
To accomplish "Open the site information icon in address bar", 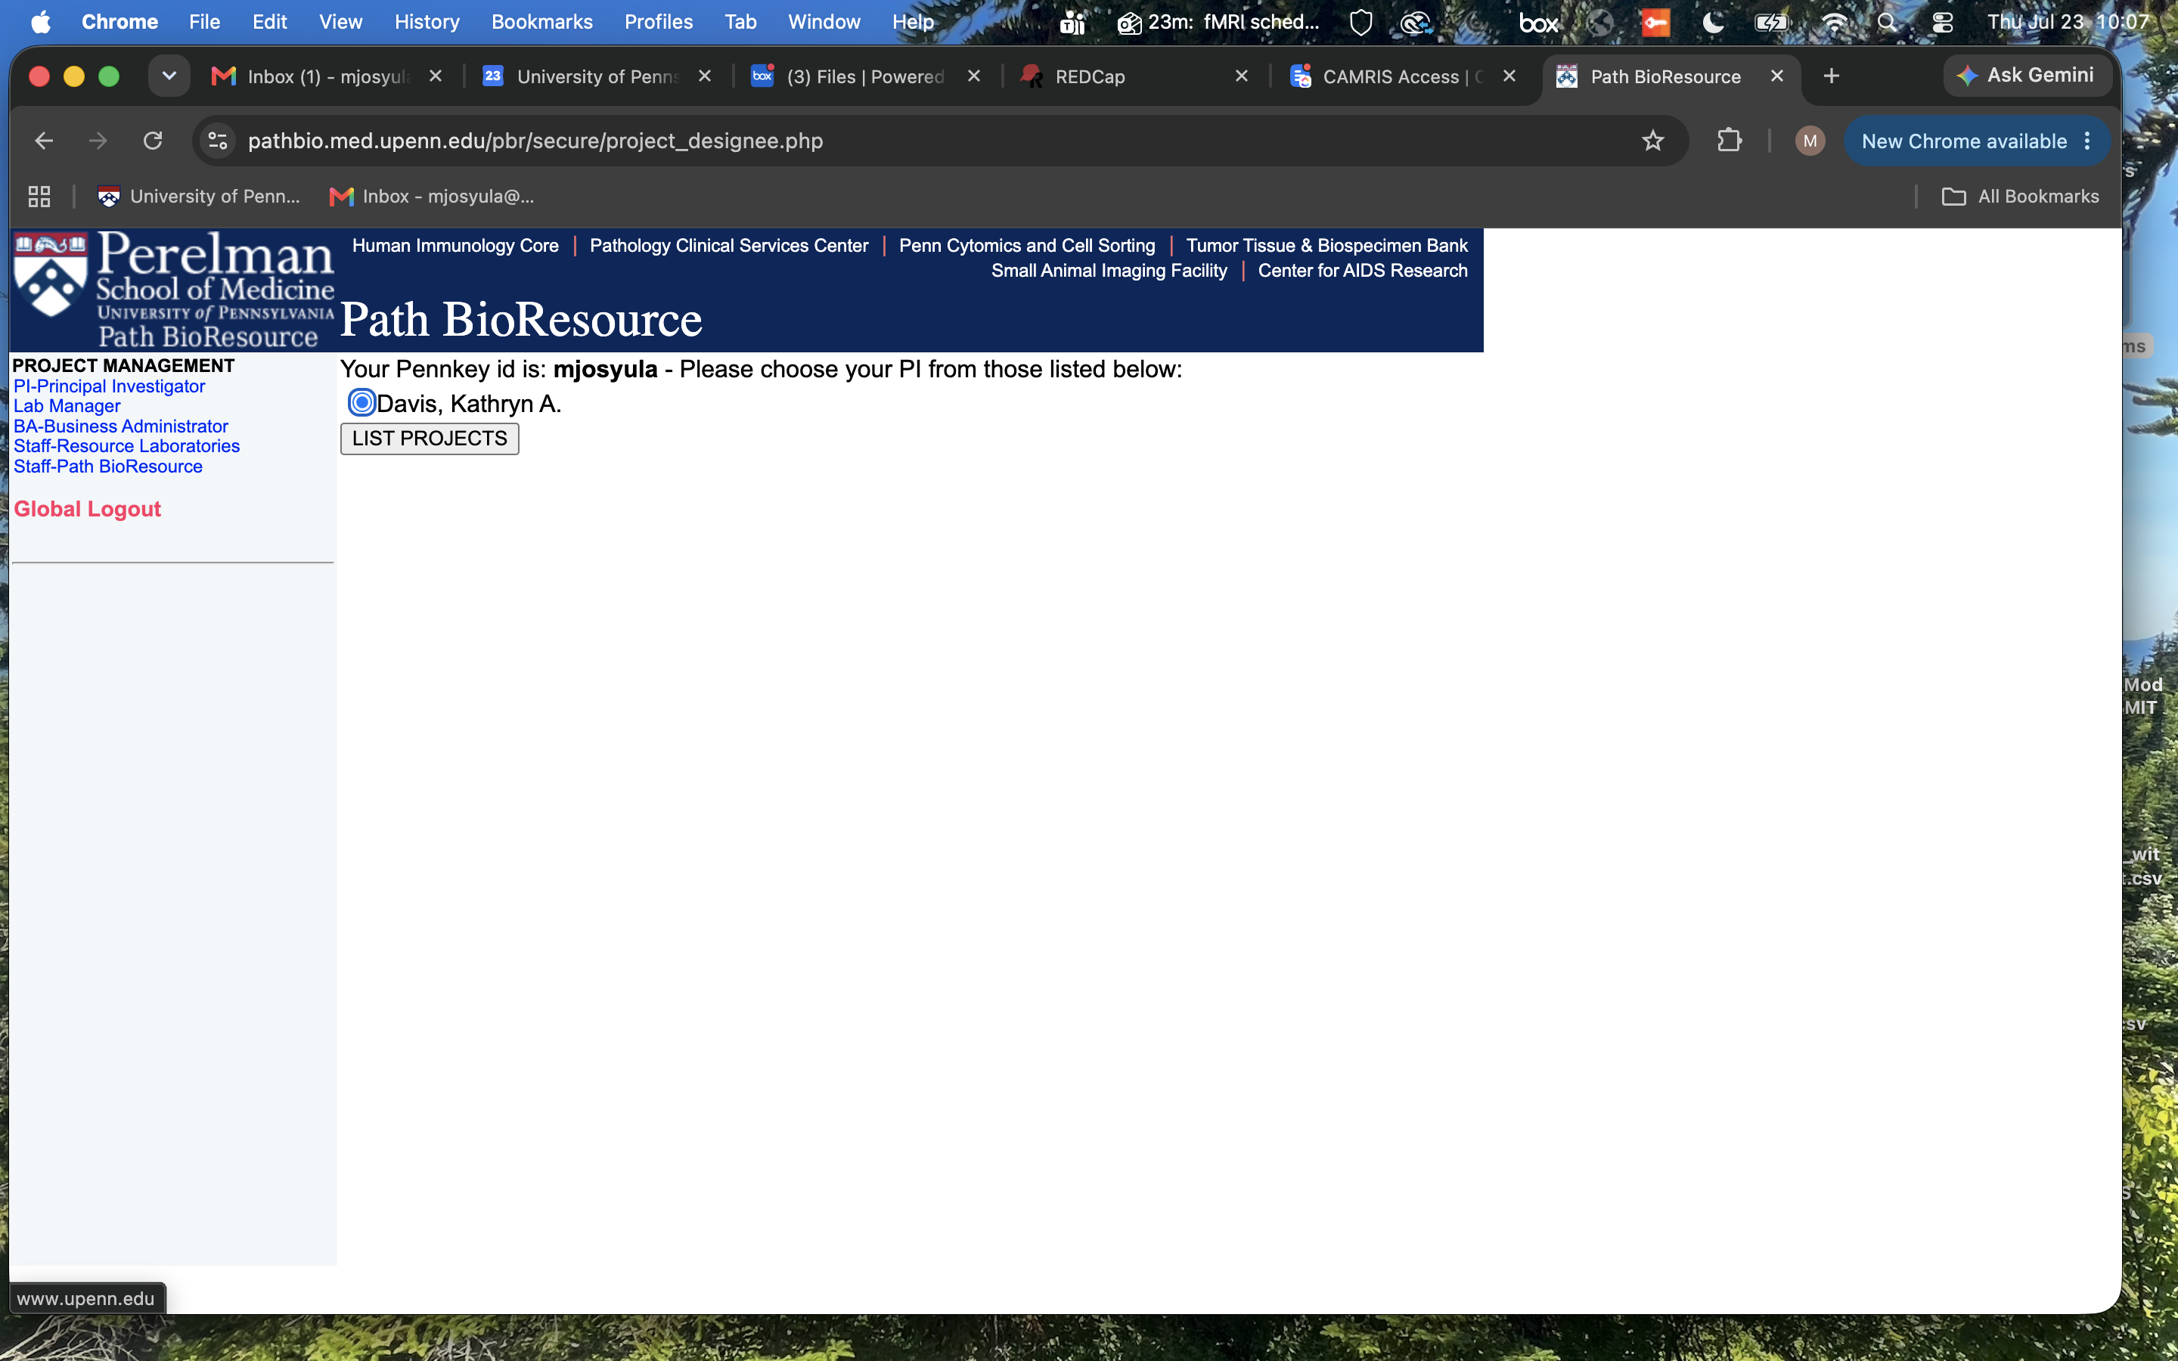I will click(x=218, y=141).
